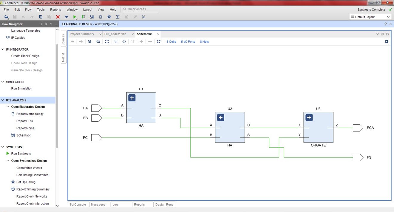Collapse Open Synthesized Design tree node
Screen dimensions: 394x212
[8, 161]
